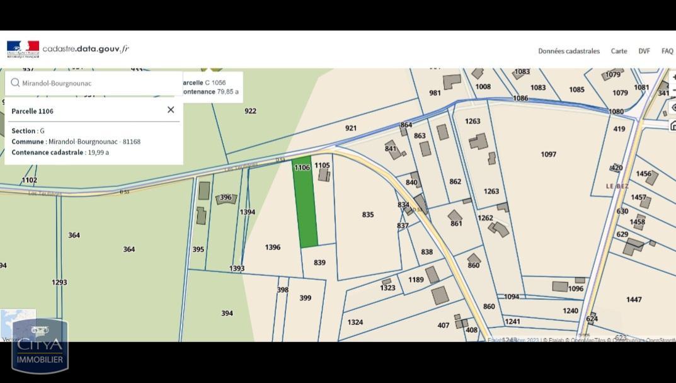The height and width of the screenshot is (383, 676).
Task: Select parcel 1097 on the map
Action: [x=548, y=154]
